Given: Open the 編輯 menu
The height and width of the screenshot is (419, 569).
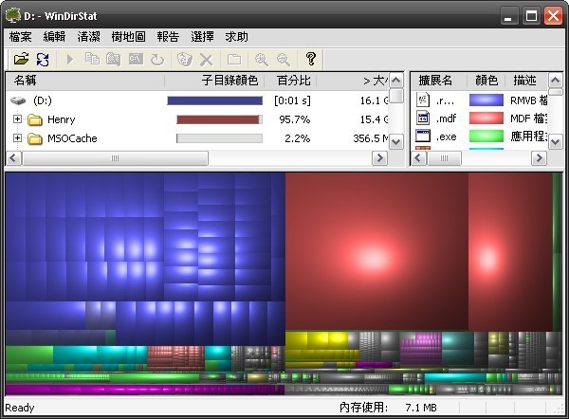Looking at the screenshot, I should (x=54, y=37).
